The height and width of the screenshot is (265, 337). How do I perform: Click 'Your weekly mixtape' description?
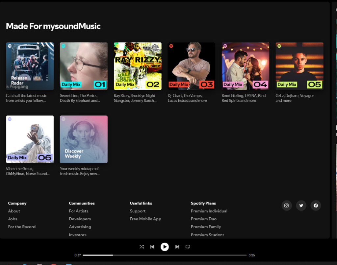80,171
